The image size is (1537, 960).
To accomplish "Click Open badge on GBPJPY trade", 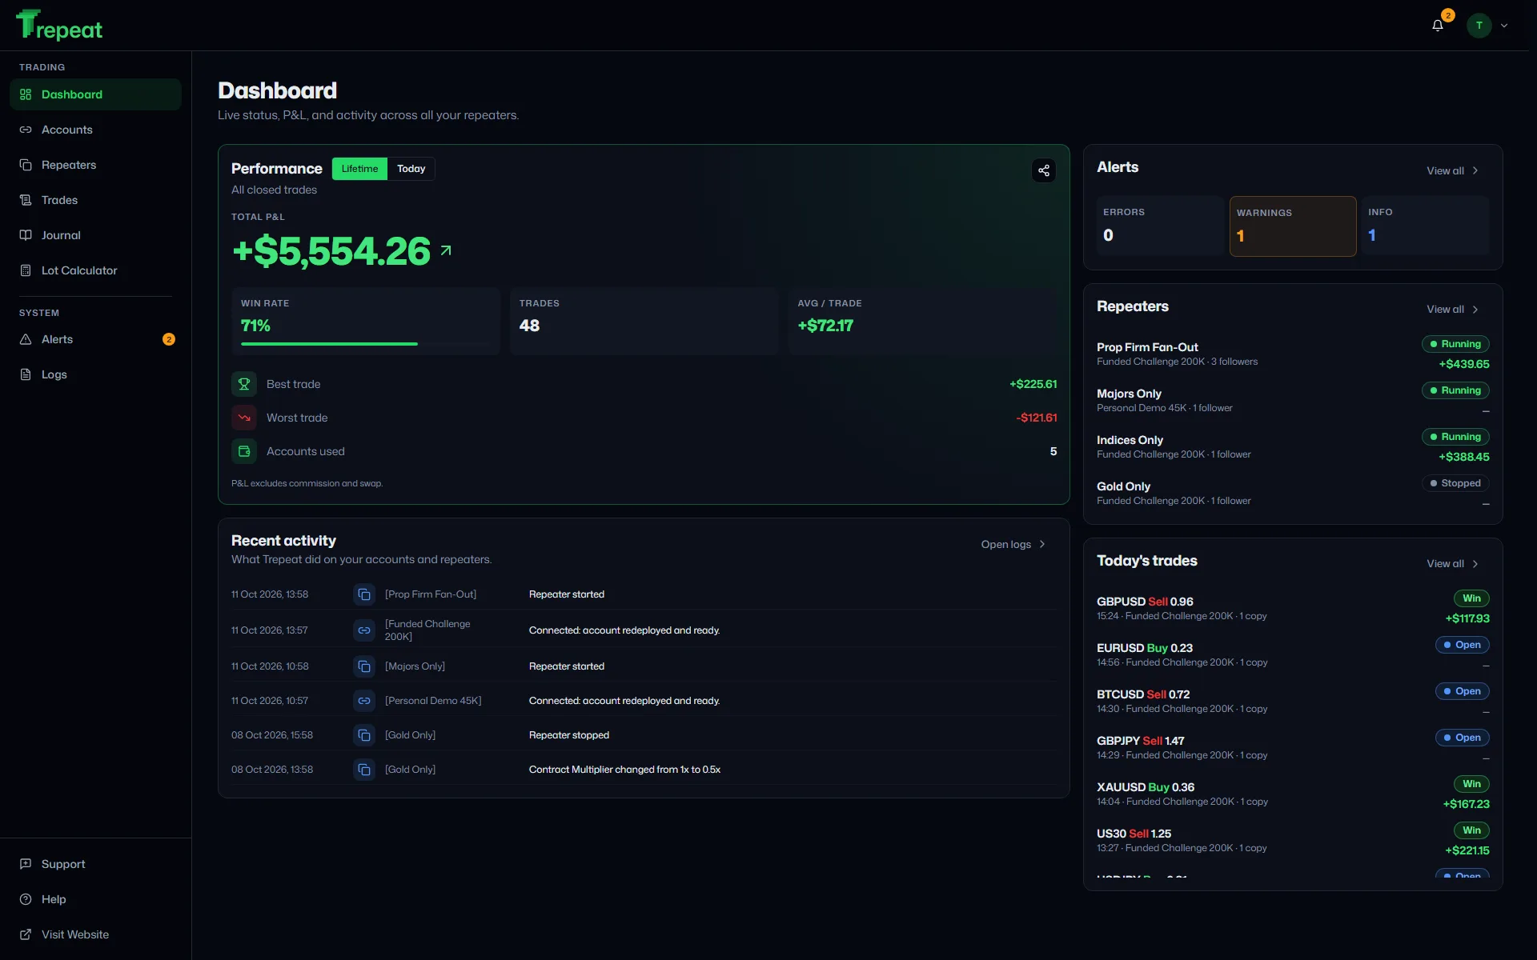I will (1462, 738).
